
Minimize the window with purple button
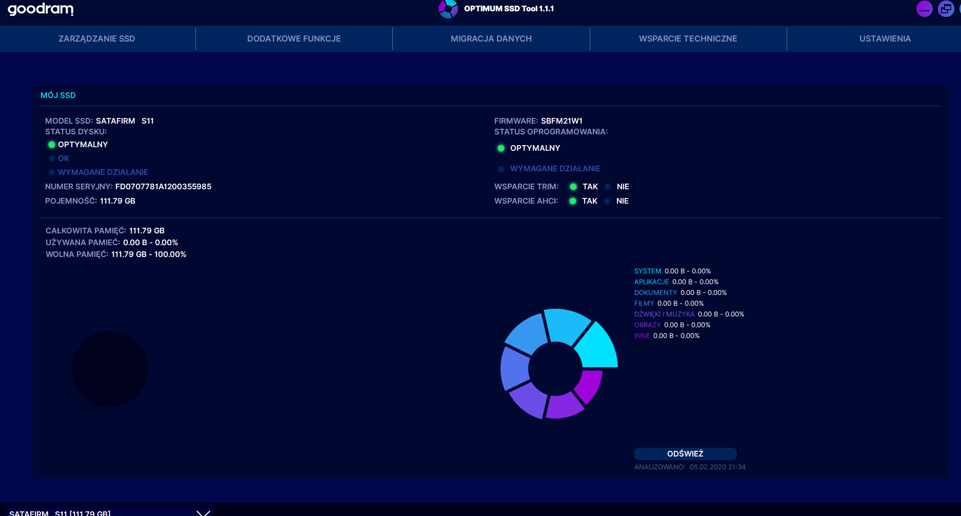[924, 9]
